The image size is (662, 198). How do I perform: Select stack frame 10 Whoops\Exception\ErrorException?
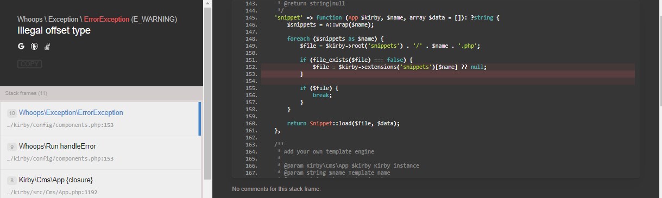[x=100, y=118]
